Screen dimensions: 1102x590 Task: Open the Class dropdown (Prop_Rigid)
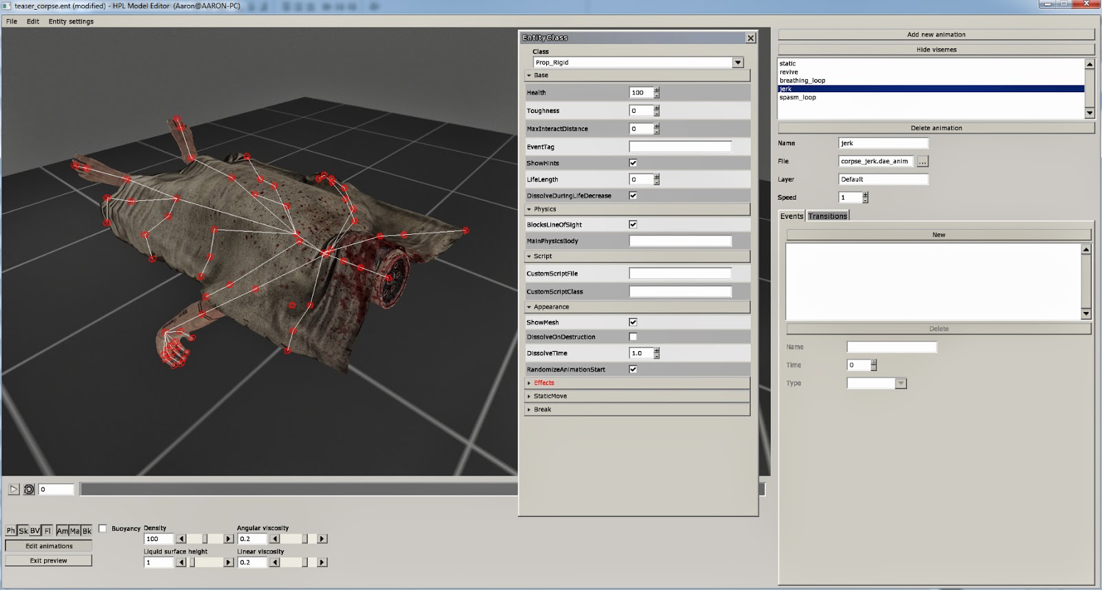click(738, 63)
